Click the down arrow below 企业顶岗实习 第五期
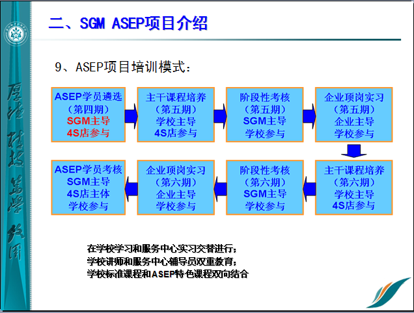Screen dimensions: 414x313 354,151
